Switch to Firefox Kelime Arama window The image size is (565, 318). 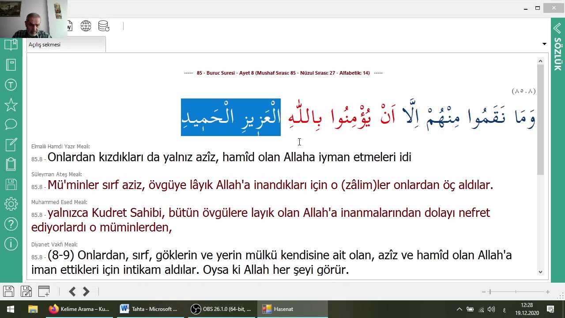click(x=79, y=309)
